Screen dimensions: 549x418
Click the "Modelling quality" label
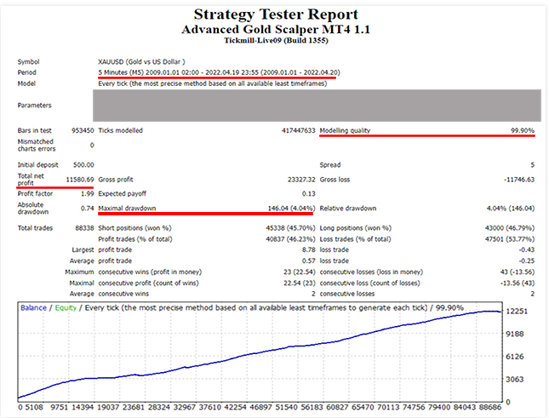pos(345,130)
